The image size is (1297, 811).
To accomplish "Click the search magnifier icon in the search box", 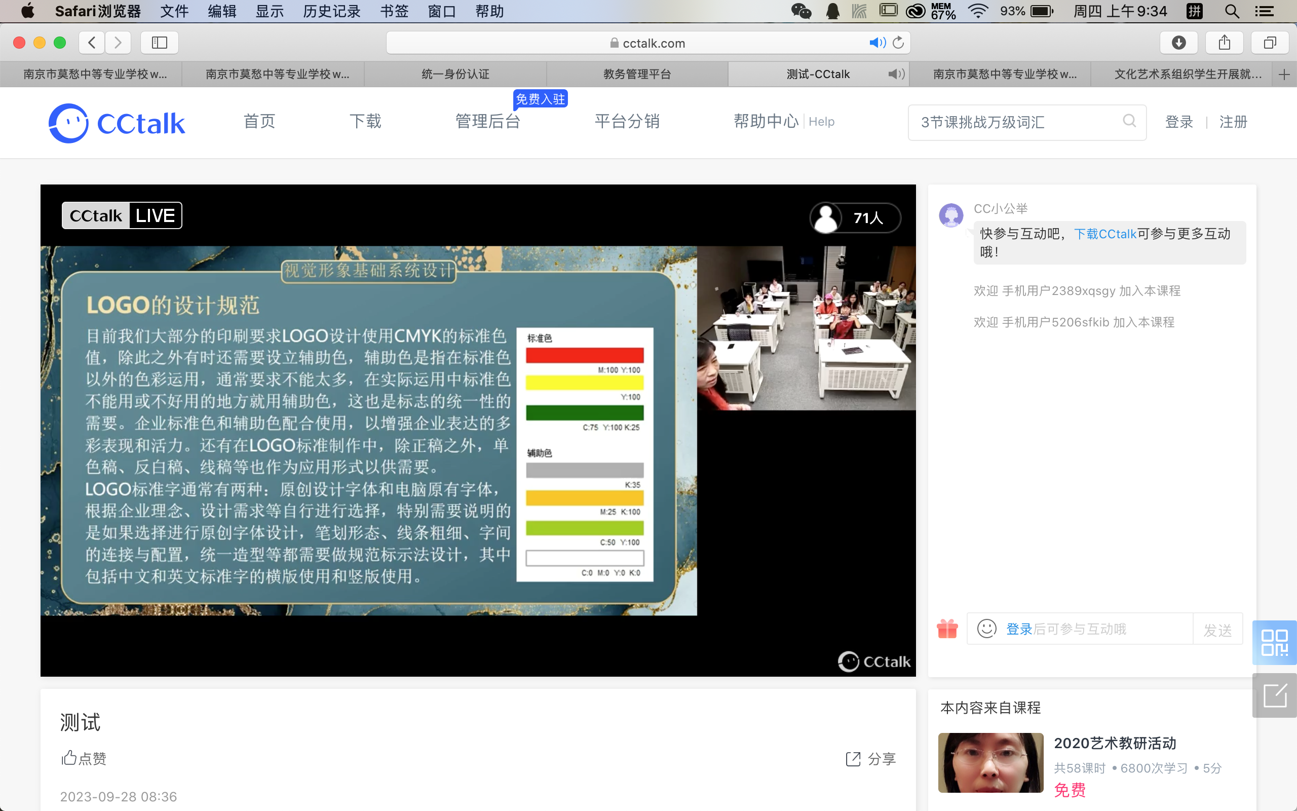I will (x=1129, y=121).
